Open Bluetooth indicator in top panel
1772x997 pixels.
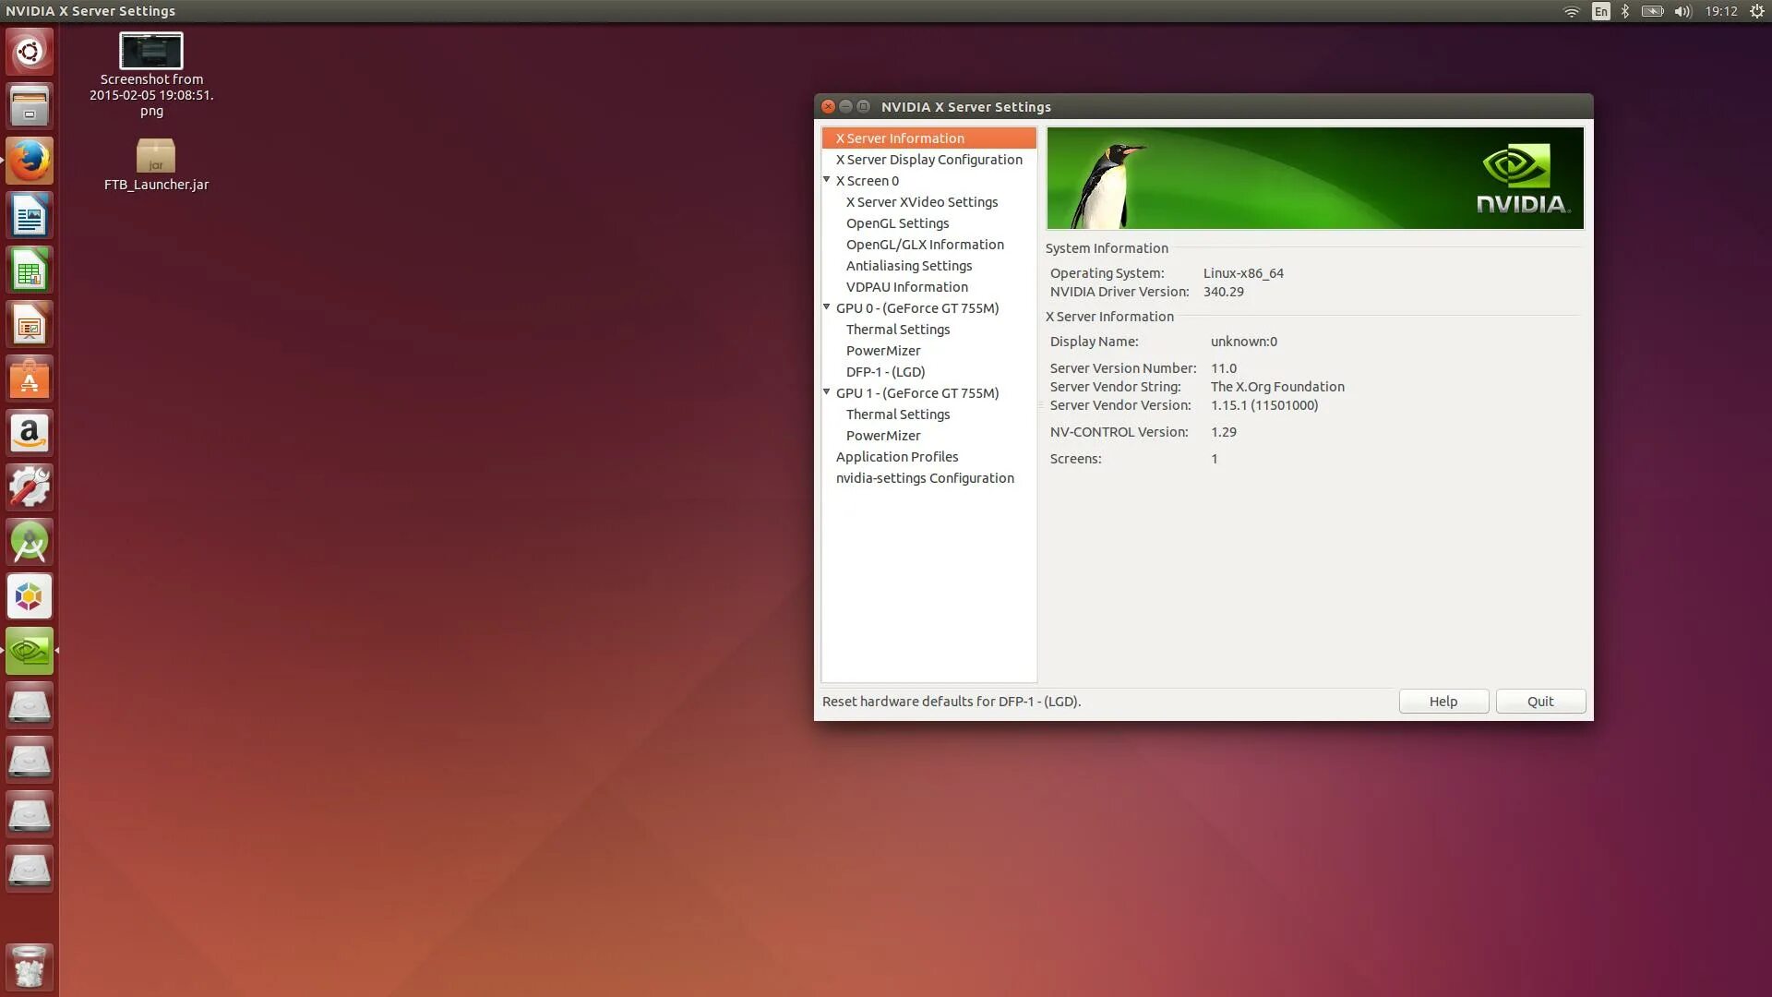[x=1625, y=11]
